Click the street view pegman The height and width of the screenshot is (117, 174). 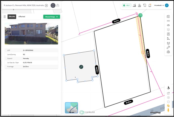click(x=168, y=110)
